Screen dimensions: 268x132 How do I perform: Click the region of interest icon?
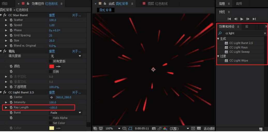[x=124, y=128]
